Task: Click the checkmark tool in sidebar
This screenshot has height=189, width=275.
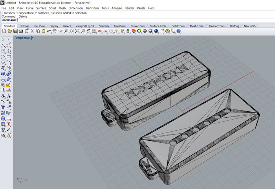Action: pos(9,130)
